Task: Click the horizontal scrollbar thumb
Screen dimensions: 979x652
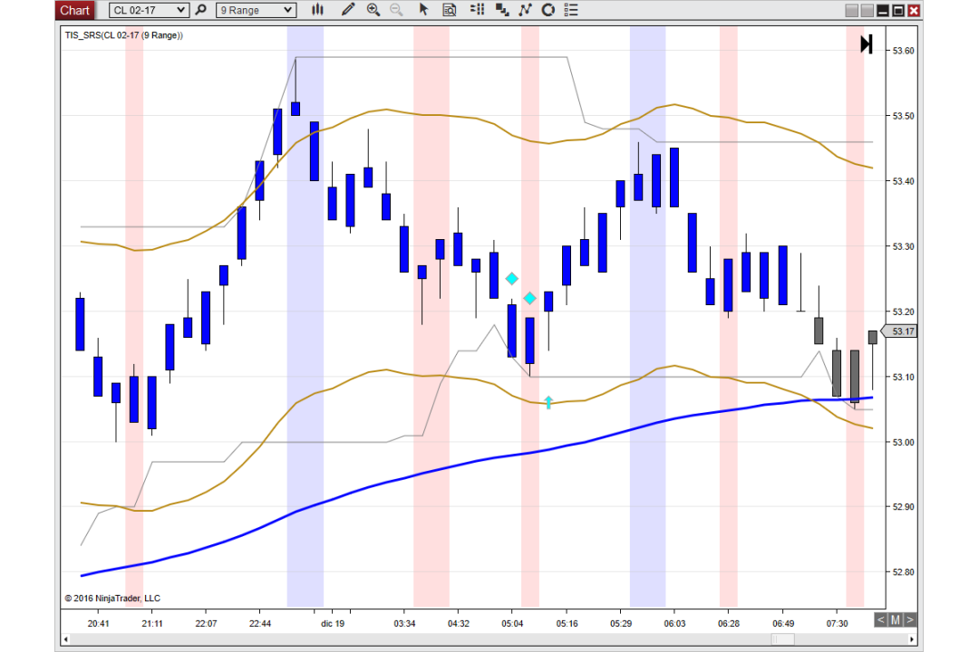Action: point(782,639)
